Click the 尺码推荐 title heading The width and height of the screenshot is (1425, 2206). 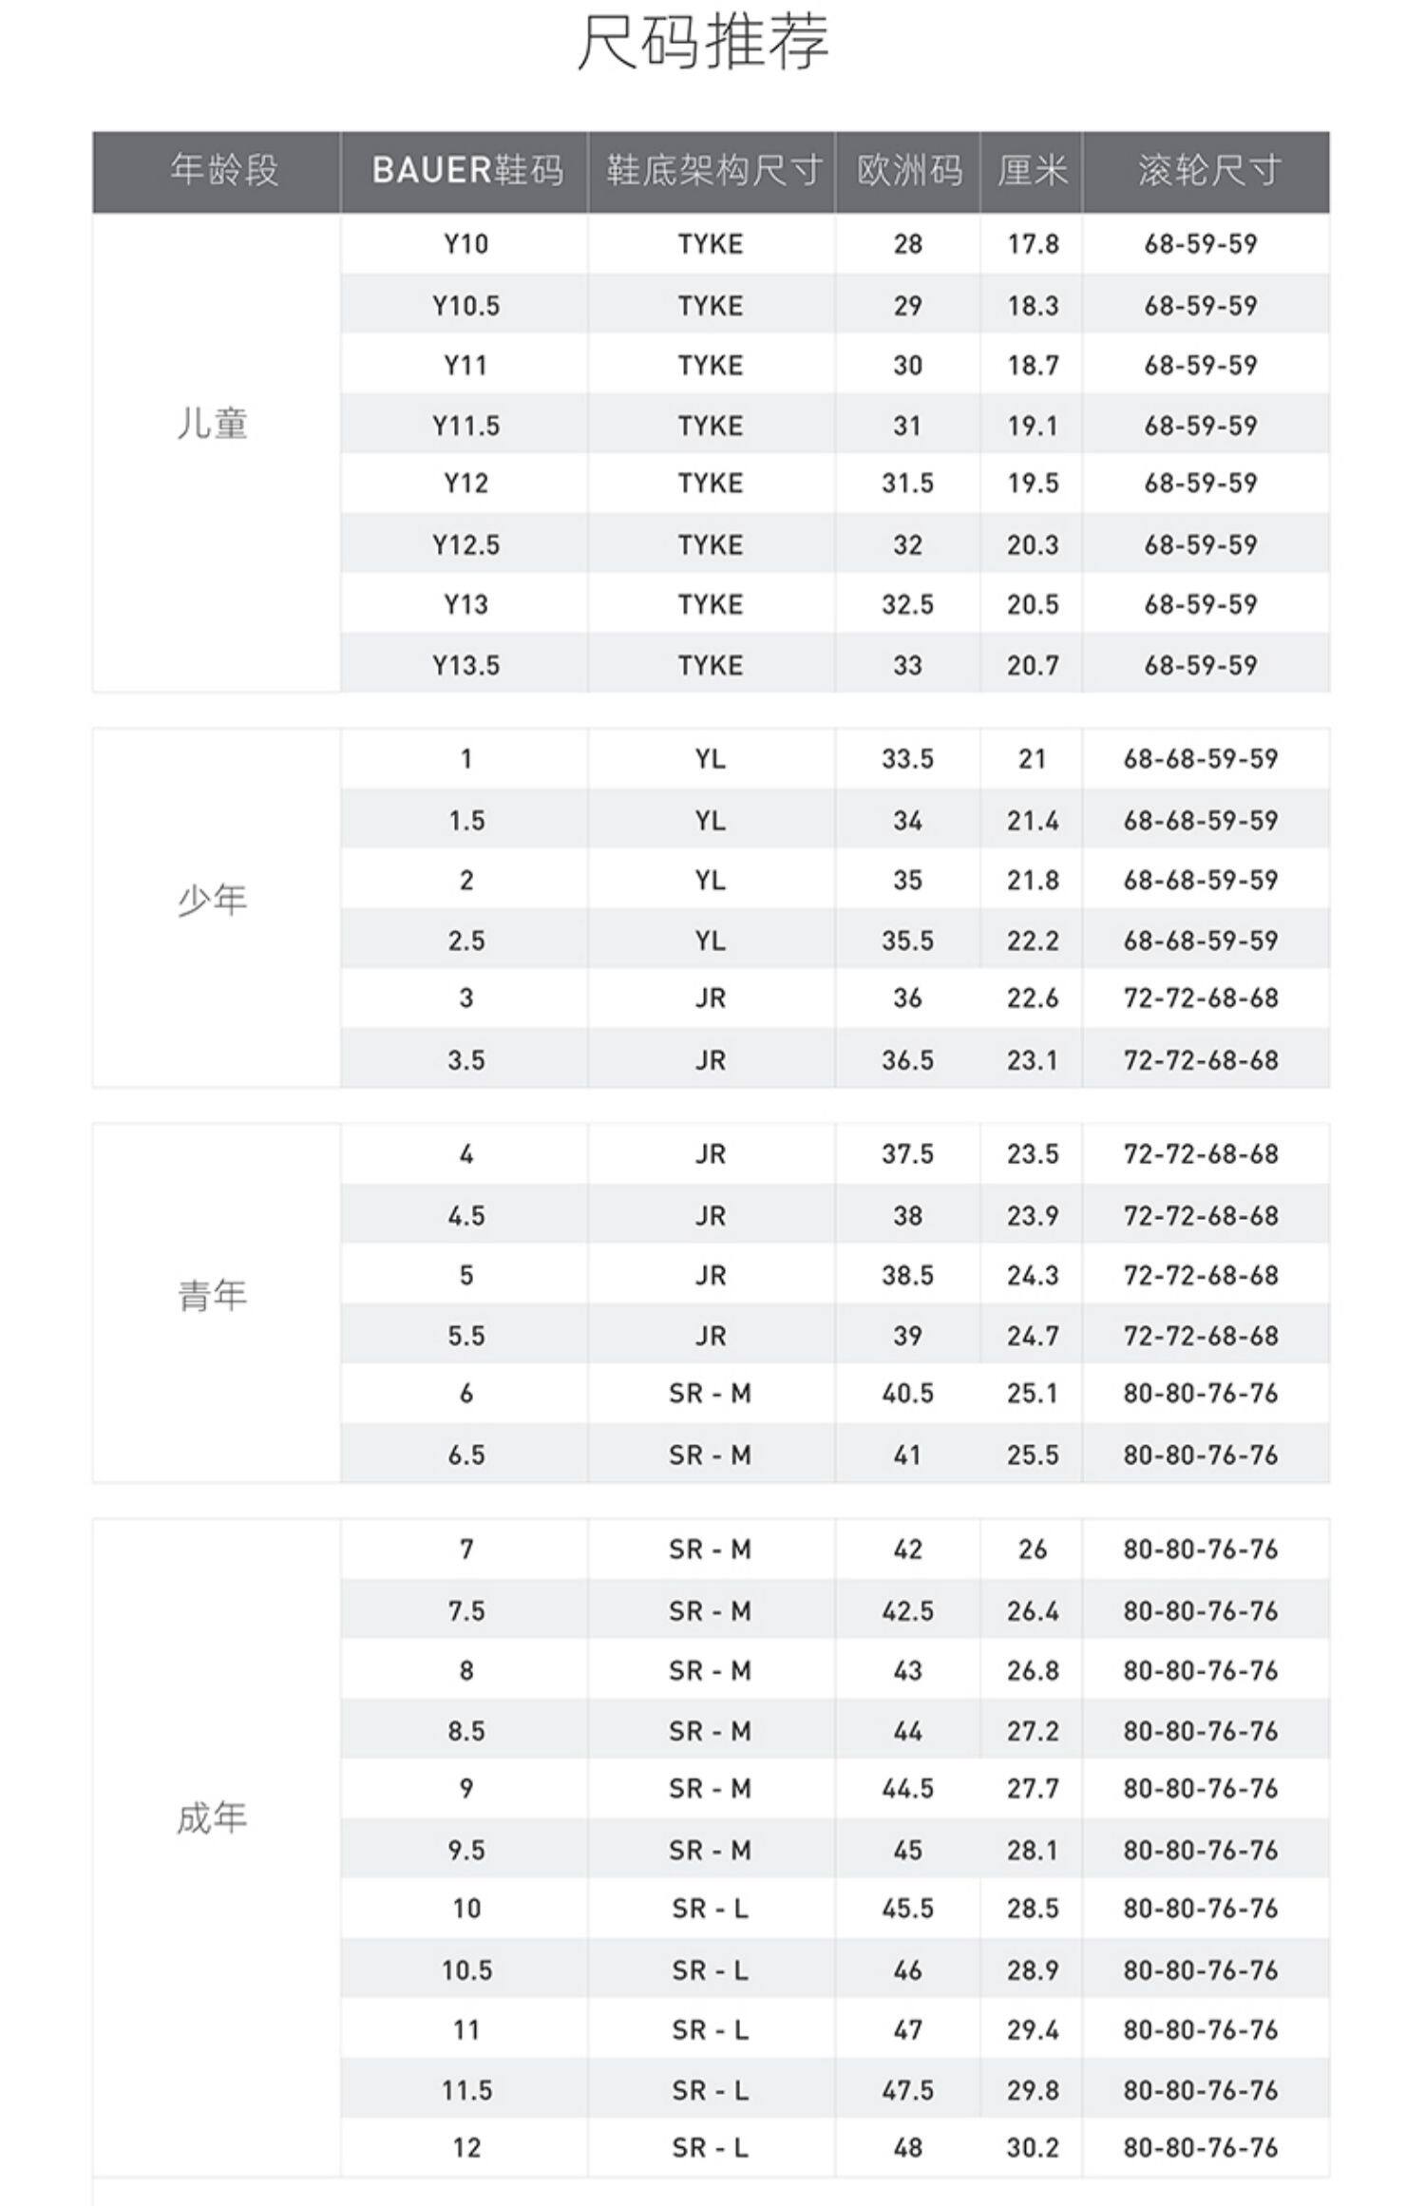pos(703,42)
